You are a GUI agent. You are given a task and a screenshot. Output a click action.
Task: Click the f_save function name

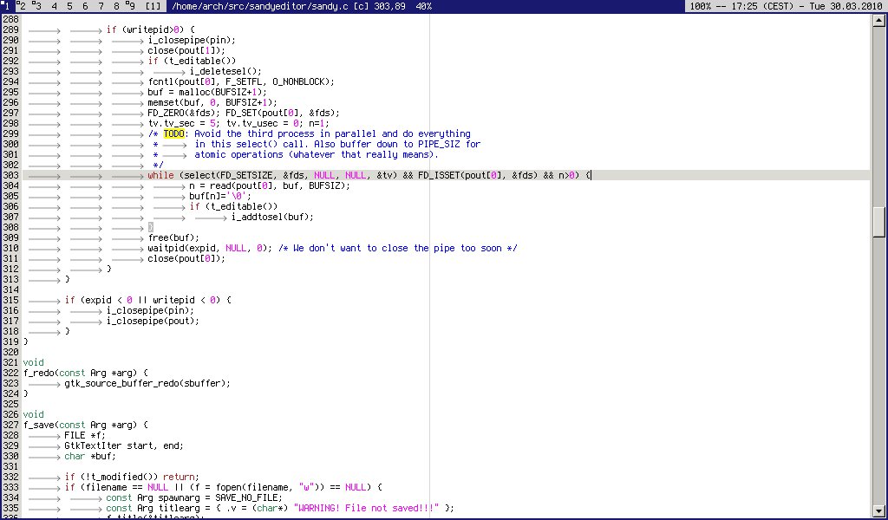pos(38,426)
